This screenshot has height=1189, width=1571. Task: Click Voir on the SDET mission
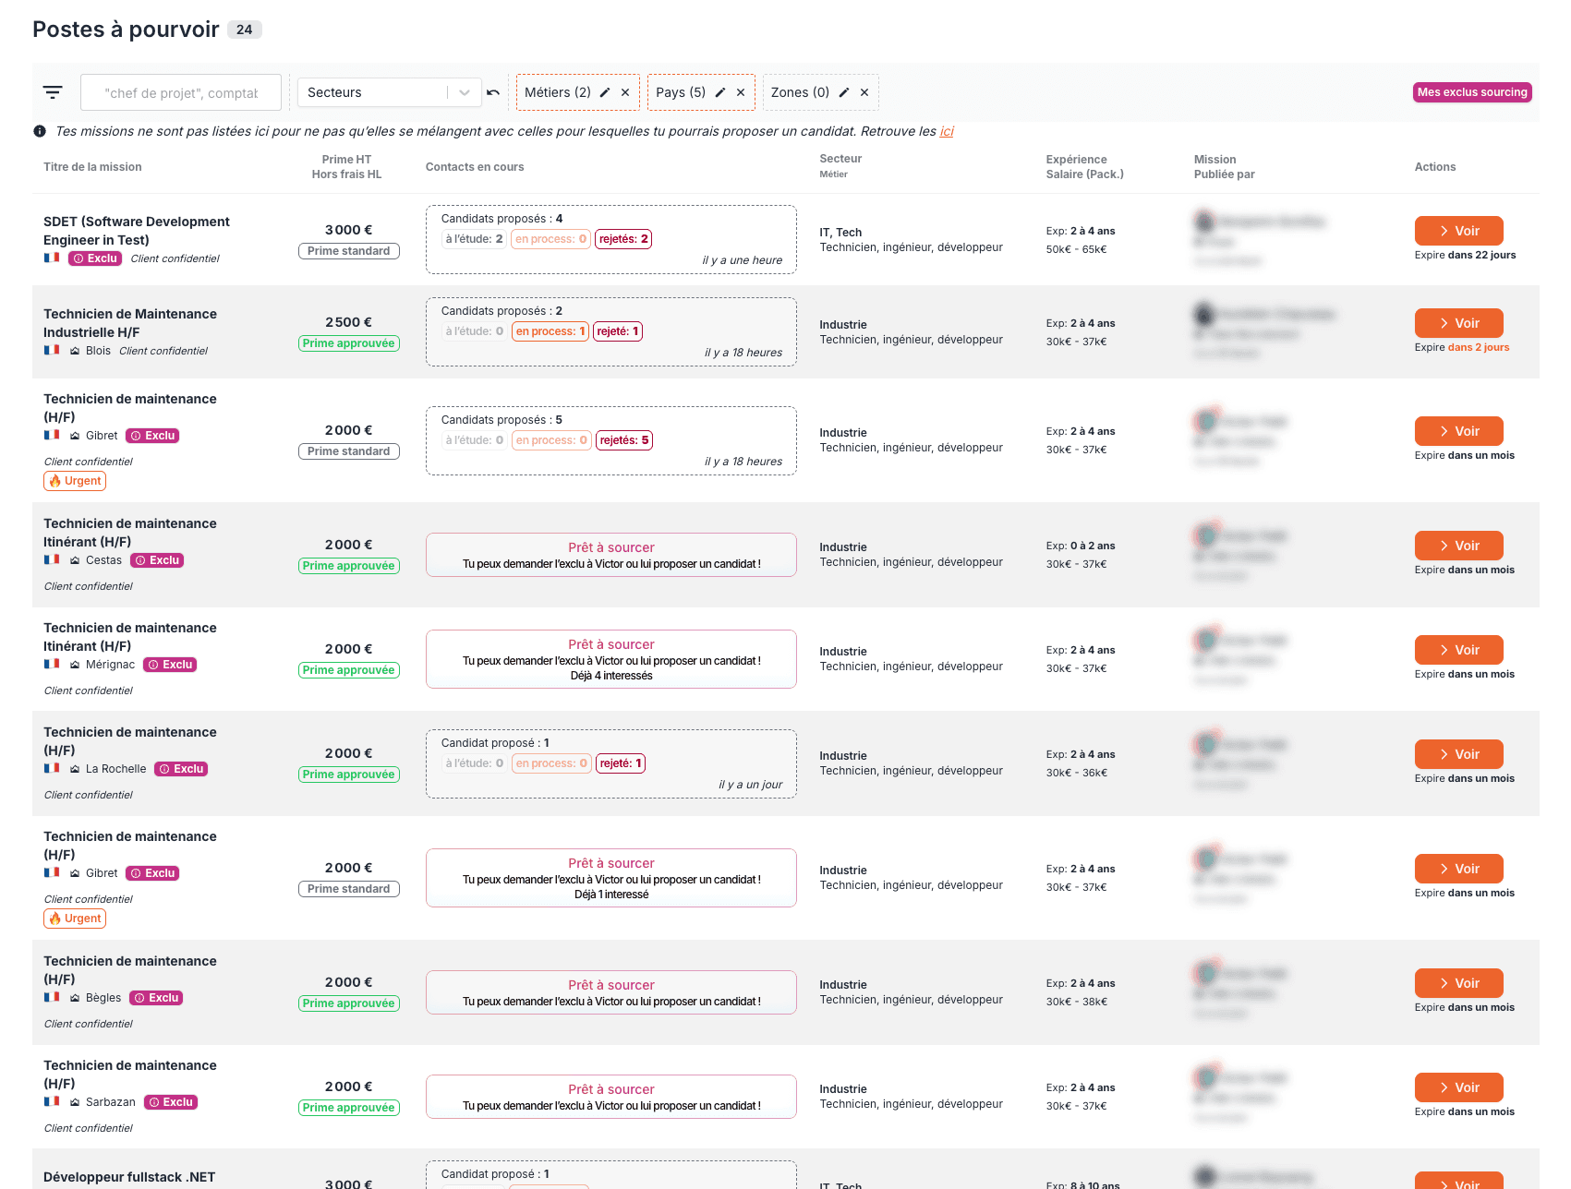pyautogui.click(x=1458, y=230)
